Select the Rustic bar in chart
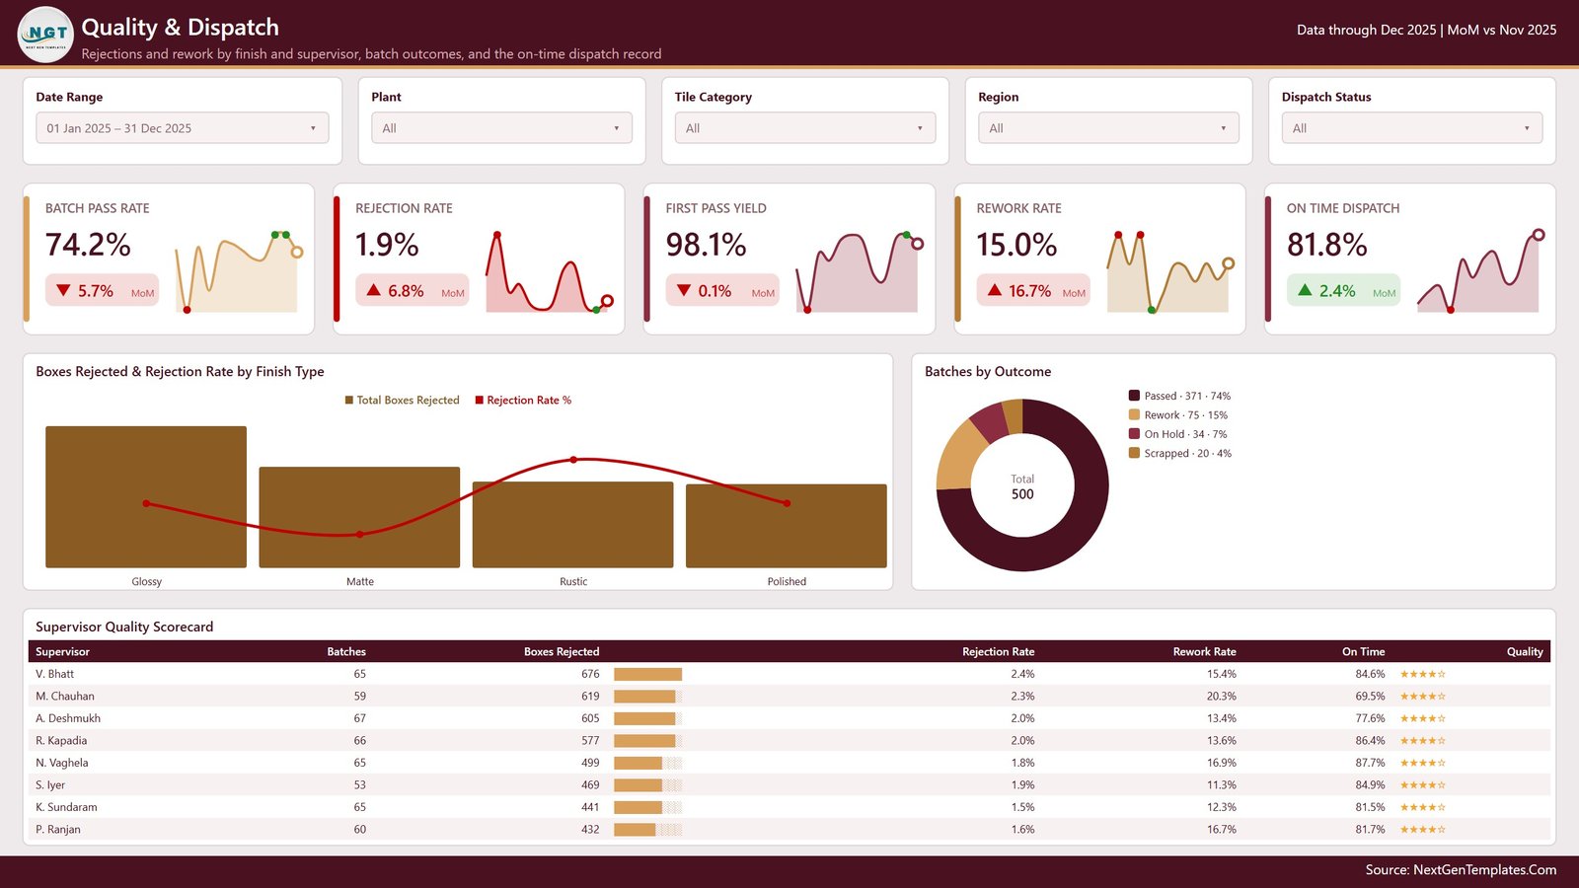Viewport: 1579px width, 888px height. point(573,524)
